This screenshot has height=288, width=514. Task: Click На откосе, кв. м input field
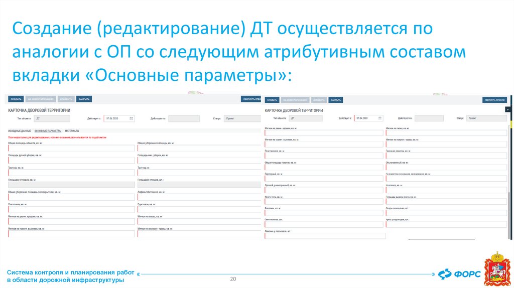coord(446,190)
